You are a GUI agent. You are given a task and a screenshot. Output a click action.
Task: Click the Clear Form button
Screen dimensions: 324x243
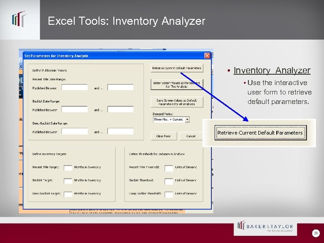coord(164,136)
